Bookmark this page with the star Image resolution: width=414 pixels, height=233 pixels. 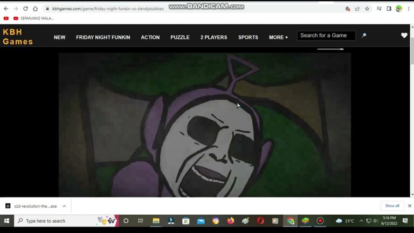pos(367,9)
